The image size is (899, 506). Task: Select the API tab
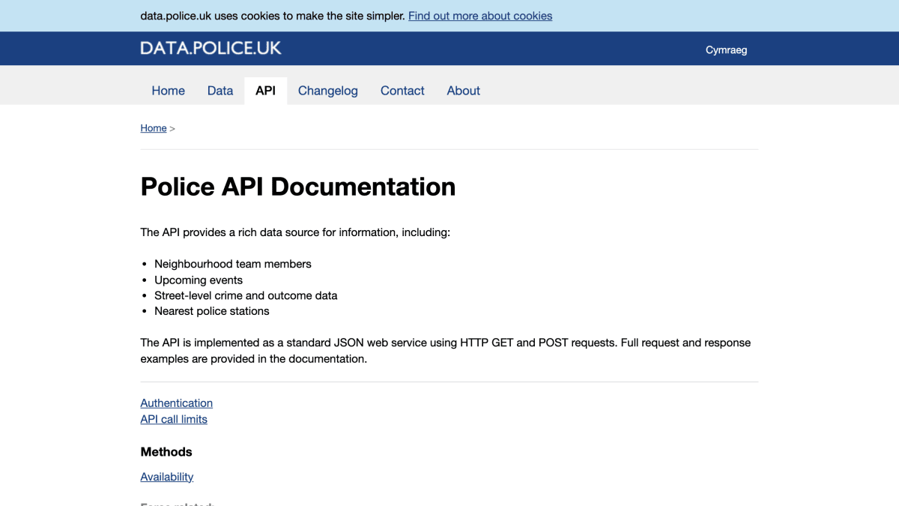[265, 91]
